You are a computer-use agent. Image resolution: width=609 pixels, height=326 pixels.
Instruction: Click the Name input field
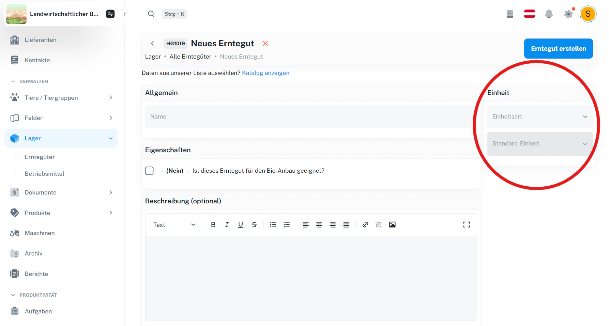coord(312,117)
